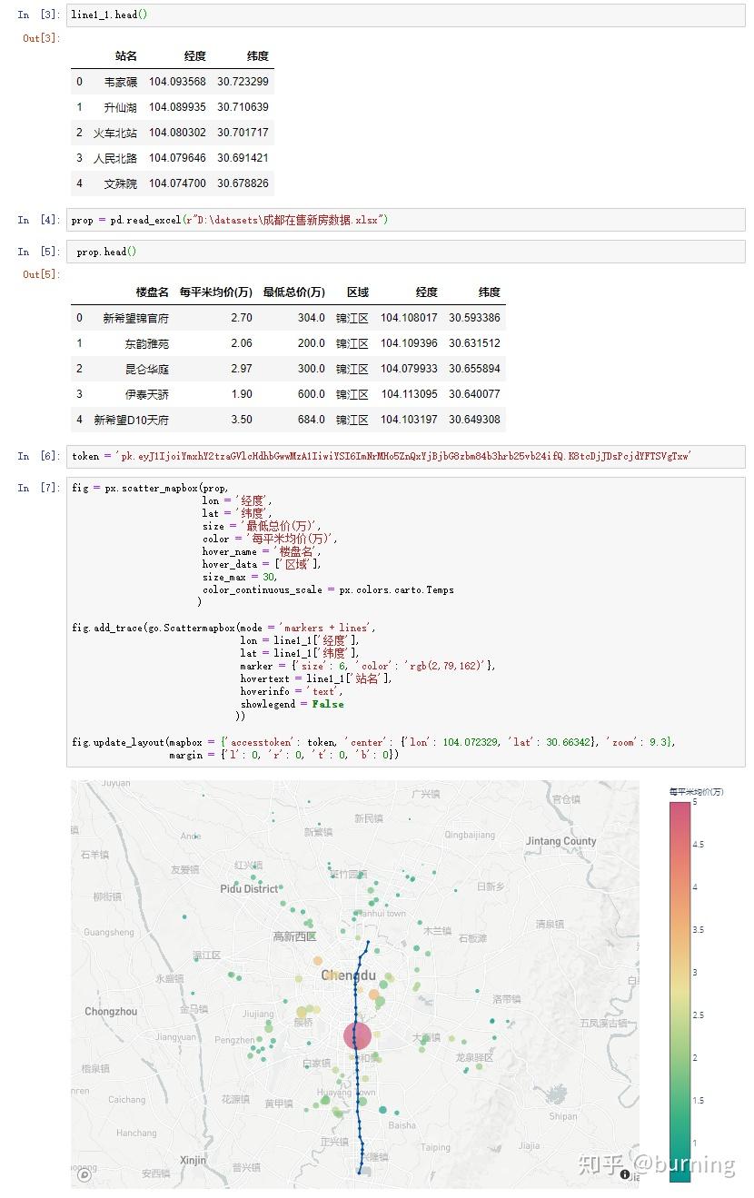The width and height of the screenshot is (754, 1198).
Task: Click the 龙泉驿区 map label
Action: pyautogui.click(x=473, y=1057)
